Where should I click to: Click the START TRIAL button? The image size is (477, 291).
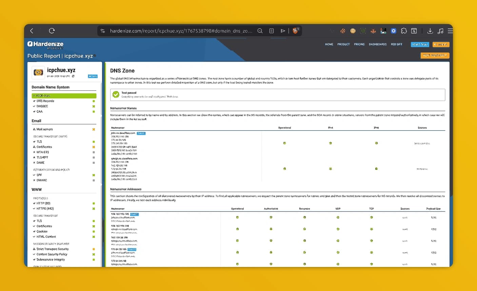coord(420,44)
